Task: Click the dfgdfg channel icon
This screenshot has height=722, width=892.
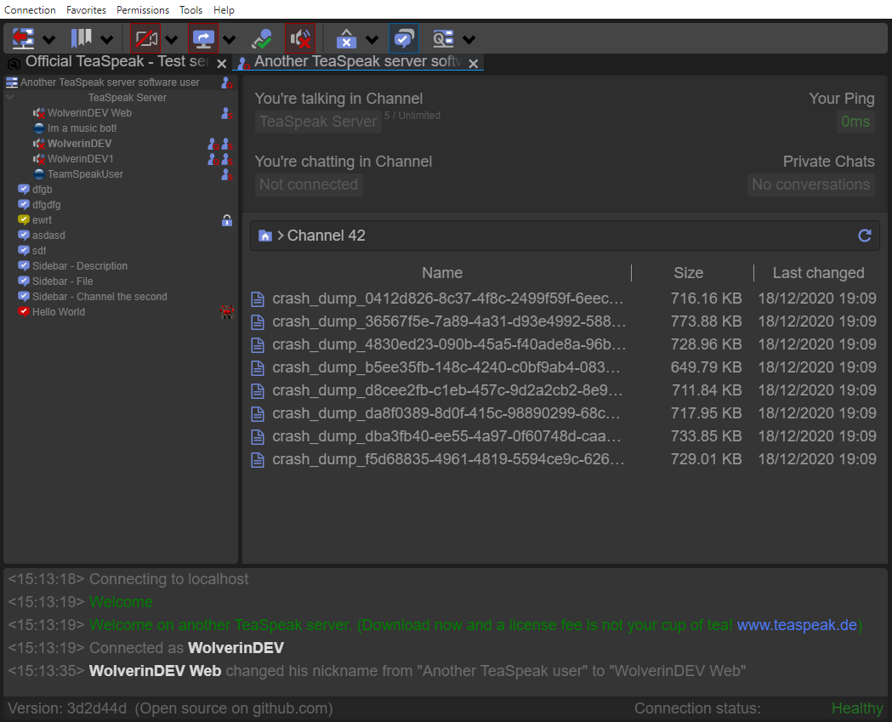Action: tap(23, 204)
